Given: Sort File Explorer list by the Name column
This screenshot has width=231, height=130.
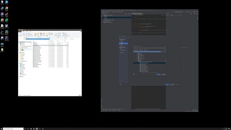Looking at the screenshot, I should pos(34,41).
